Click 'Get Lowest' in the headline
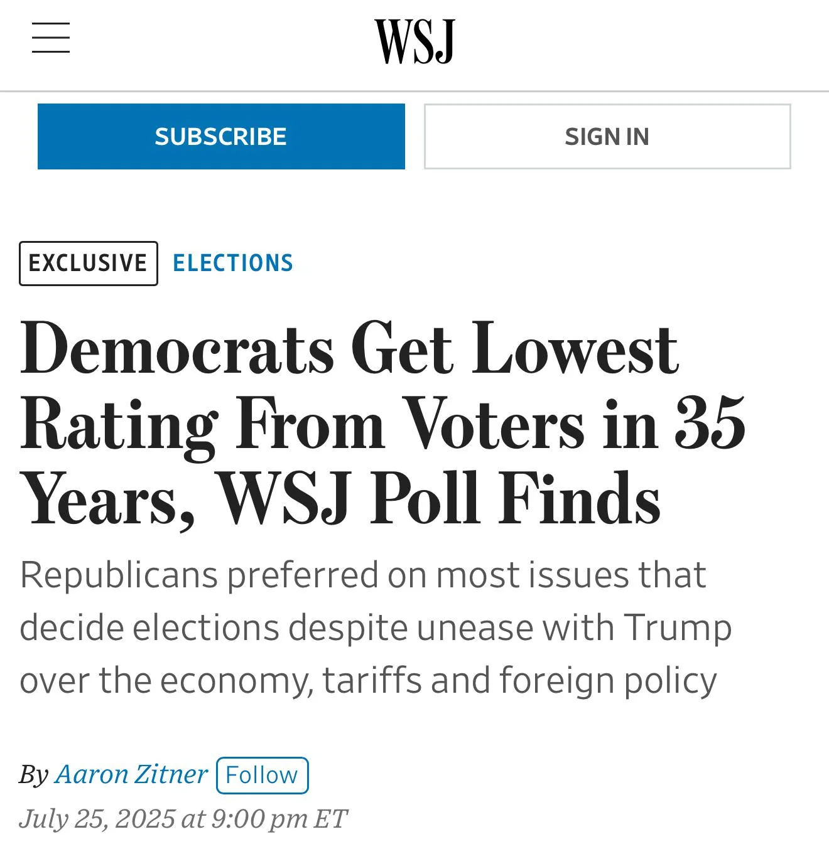Image resolution: width=829 pixels, height=849 pixels. [515, 349]
